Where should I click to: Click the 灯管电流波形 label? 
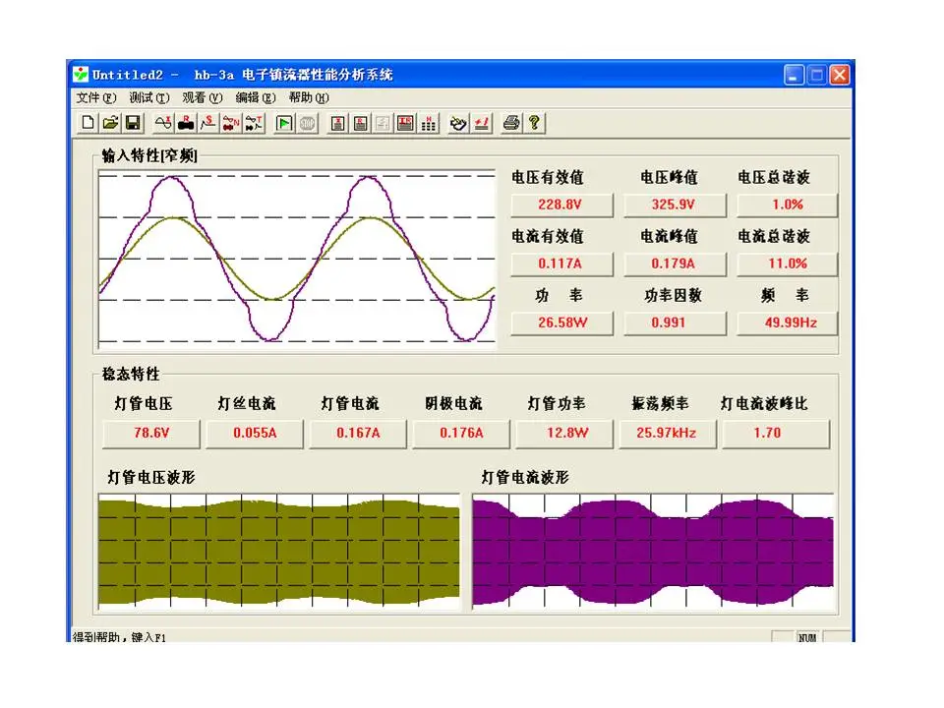click(x=525, y=478)
